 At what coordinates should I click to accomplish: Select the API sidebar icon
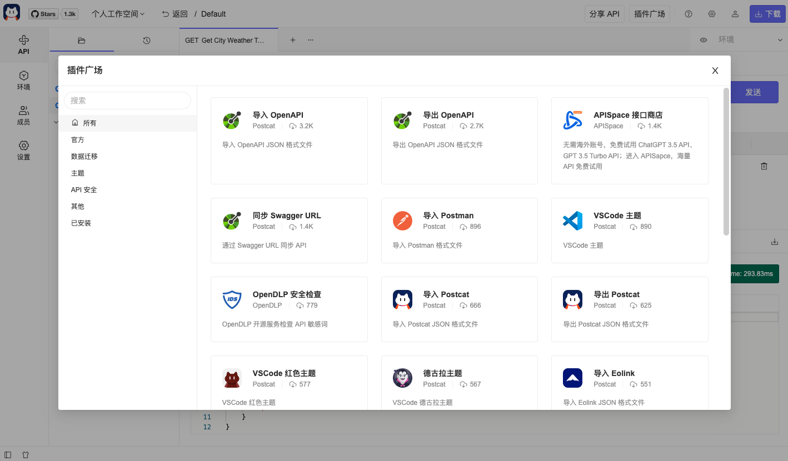pos(23,45)
